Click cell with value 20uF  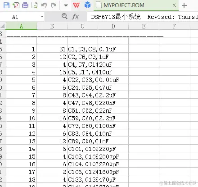point(113,64)
